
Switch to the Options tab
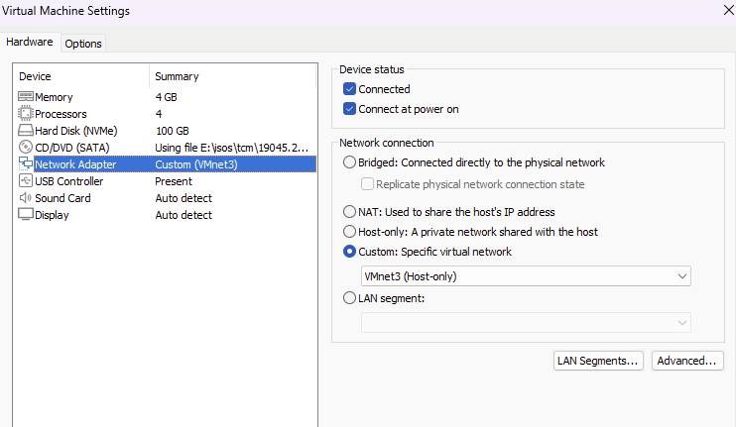click(x=83, y=44)
